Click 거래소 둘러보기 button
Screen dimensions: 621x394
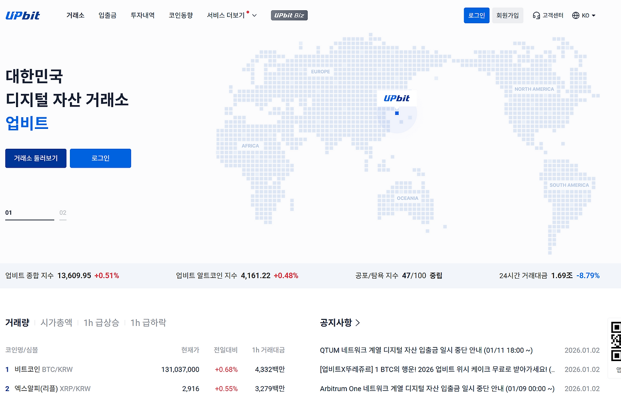[x=36, y=158]
